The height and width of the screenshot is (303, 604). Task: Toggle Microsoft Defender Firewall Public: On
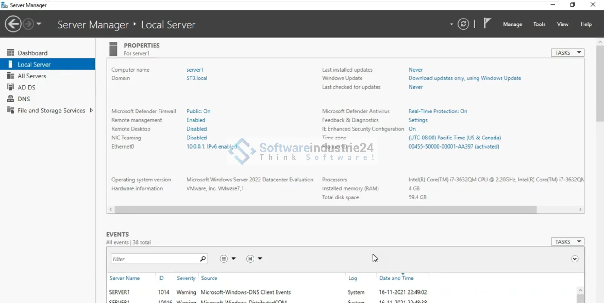(x=198, y=111)
